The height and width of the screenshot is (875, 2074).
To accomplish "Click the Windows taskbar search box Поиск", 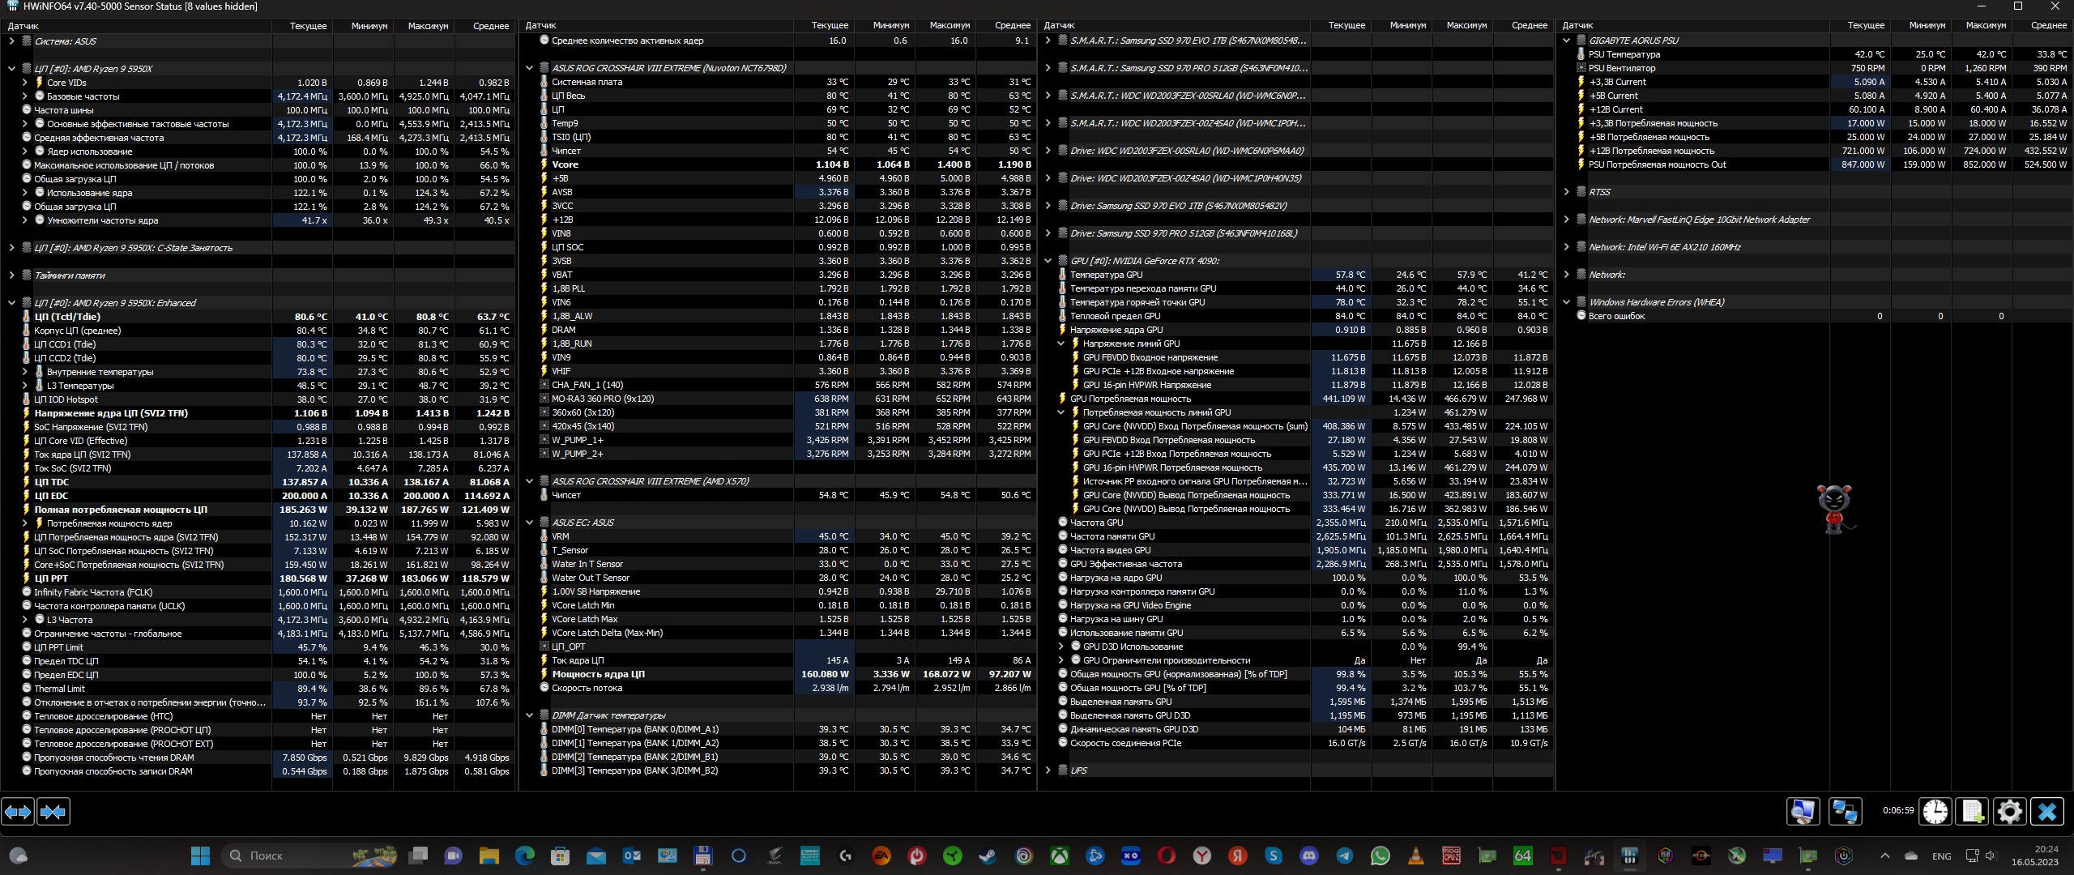I will point(267,856).
